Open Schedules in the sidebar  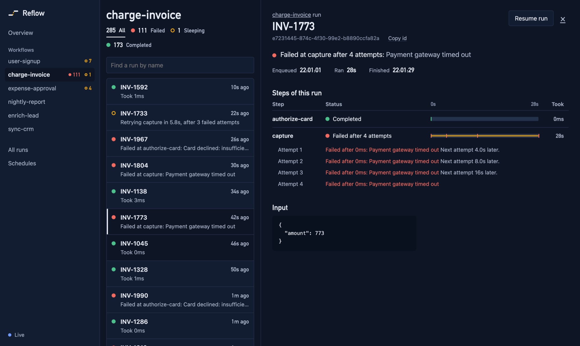point(22,163)
